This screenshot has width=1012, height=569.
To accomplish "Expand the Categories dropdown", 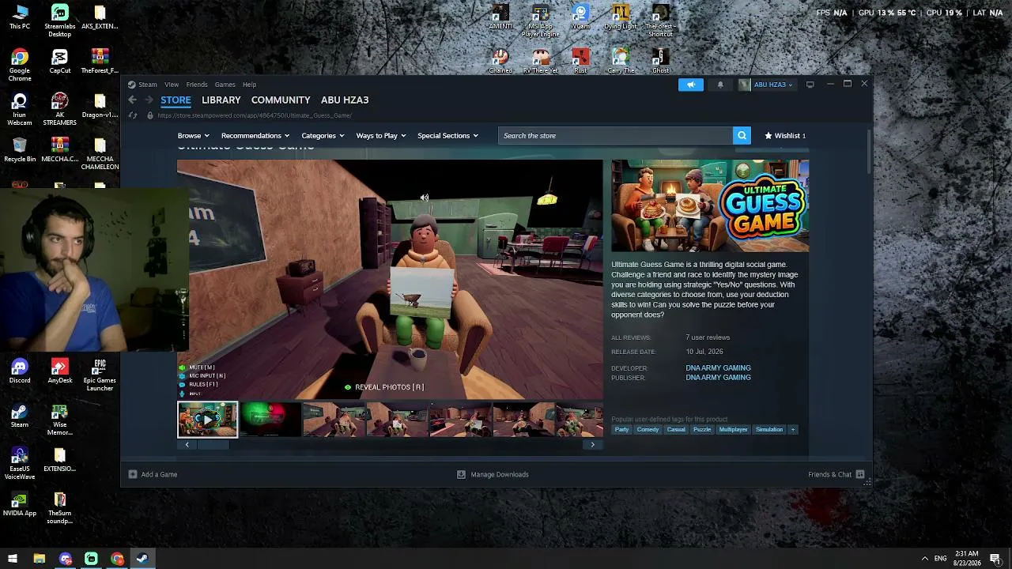I will [323, 136].
